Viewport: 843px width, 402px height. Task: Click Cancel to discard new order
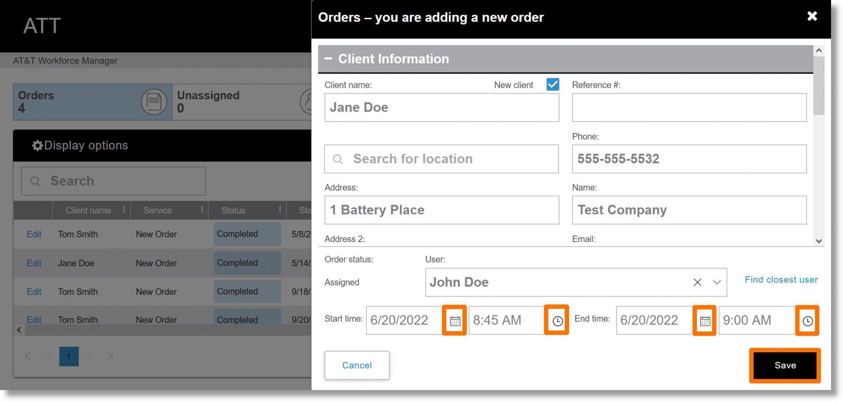[357, 365]
